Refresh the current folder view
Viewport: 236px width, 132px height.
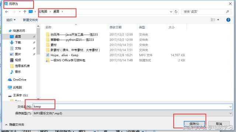point(176,12)
